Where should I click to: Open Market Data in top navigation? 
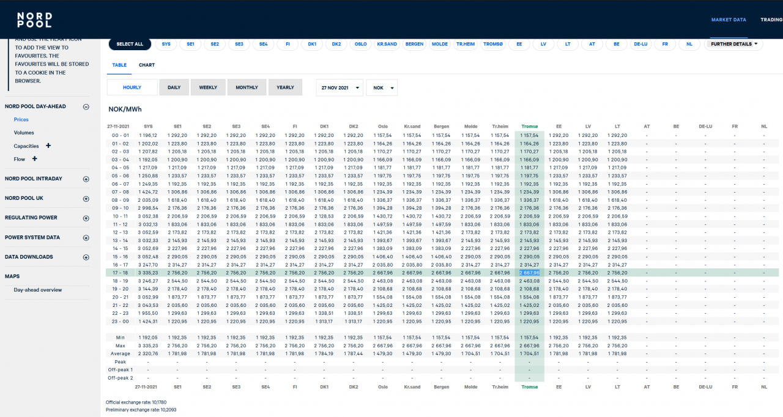[x=729, y=20]
